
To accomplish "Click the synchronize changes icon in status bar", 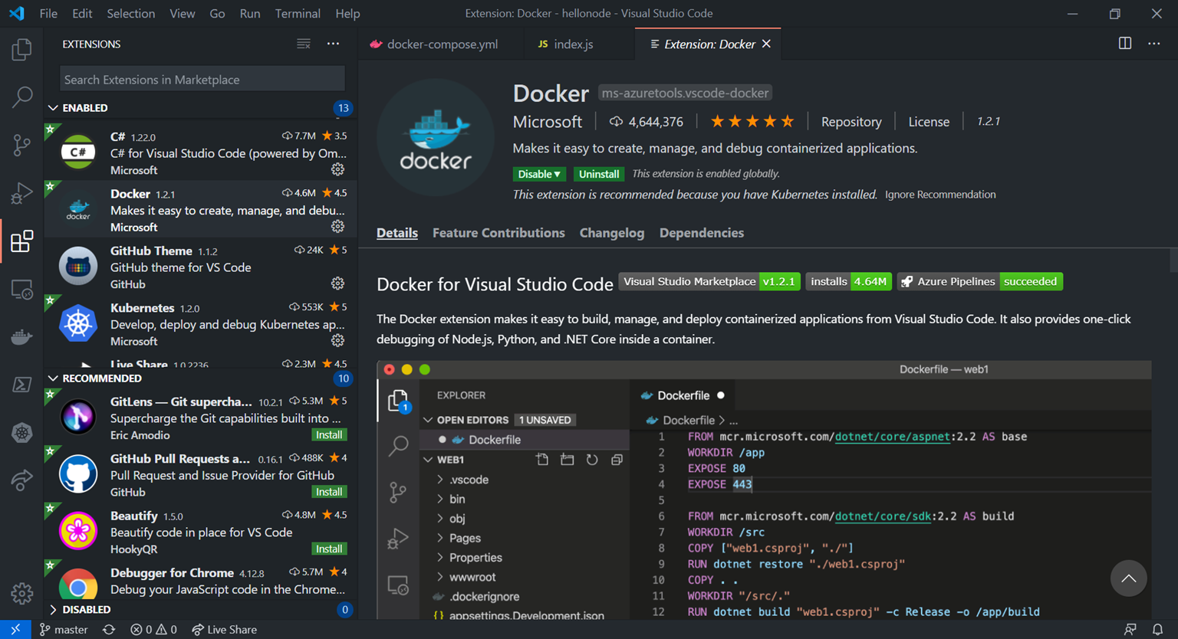I will coord(109,629).
